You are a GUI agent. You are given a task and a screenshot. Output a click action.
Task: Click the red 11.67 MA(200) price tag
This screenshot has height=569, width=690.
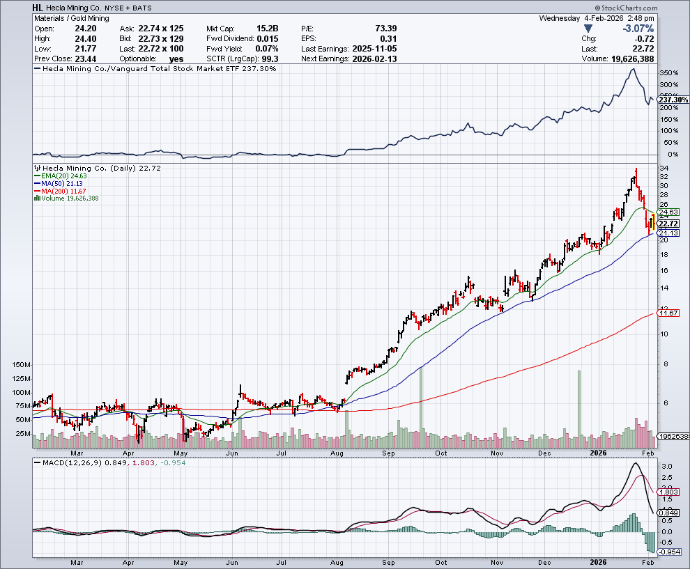pyautogui.click(x=668, y=313)
